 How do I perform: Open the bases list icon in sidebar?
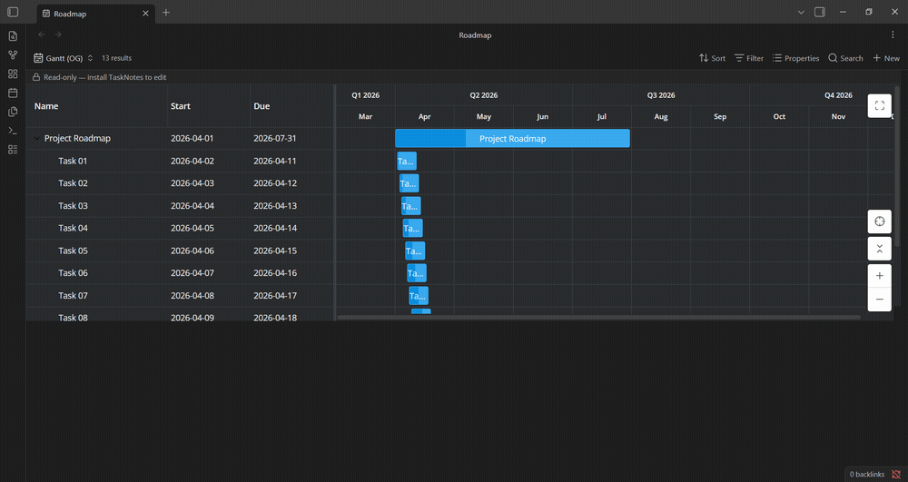[13, 149]
